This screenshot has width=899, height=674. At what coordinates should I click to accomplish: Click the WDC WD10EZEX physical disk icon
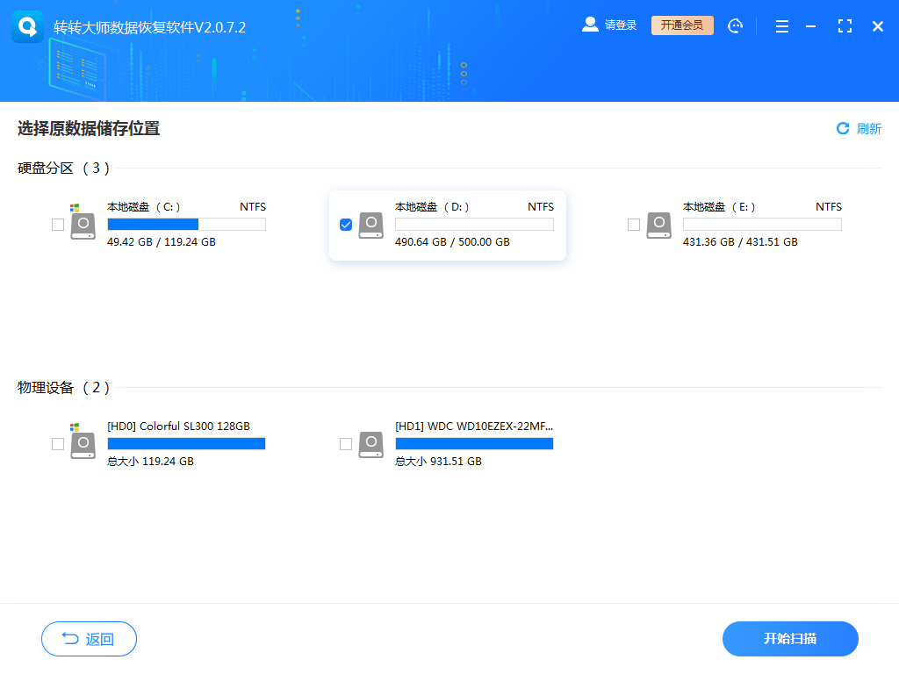tap(371, 444)
